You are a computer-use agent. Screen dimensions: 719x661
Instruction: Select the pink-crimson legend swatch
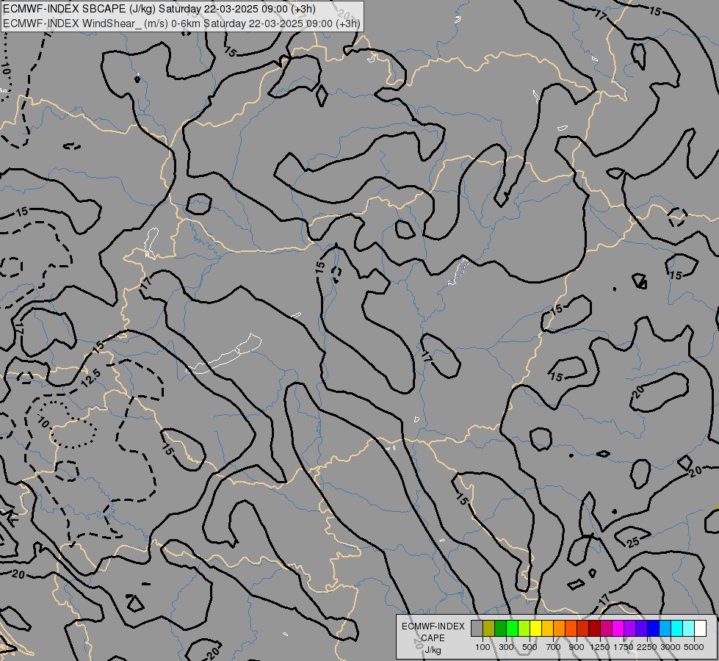coord(606,628)
